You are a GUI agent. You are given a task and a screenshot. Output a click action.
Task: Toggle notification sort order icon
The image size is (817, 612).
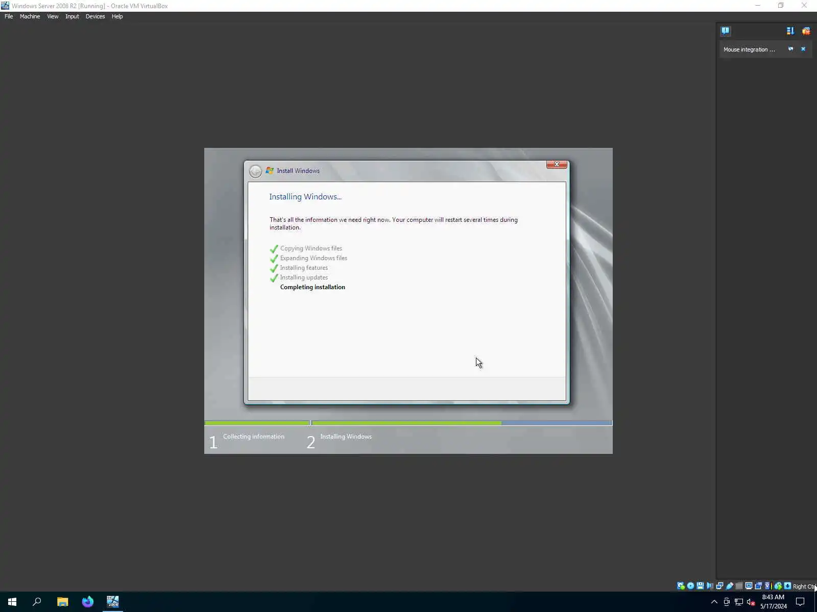pyautogui.click(x=790, y=31)
